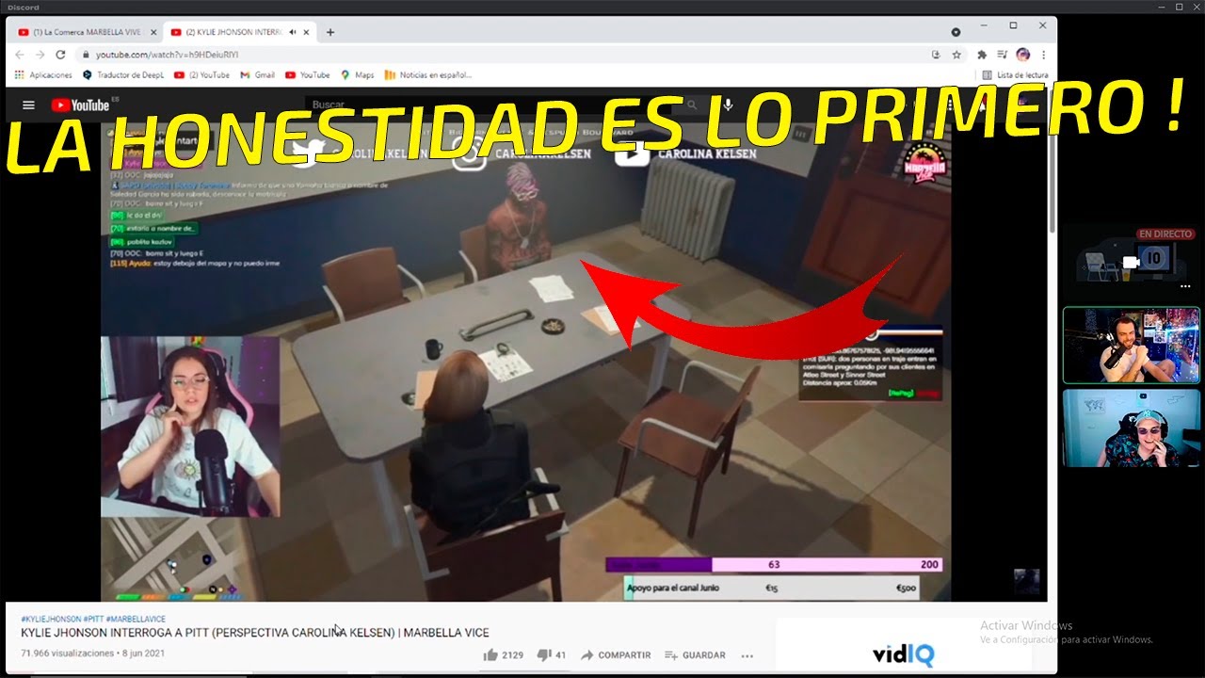This screenshot has width=1205, height=678.
Task: Click COMPARTIR share button
Action: point(616,654)
